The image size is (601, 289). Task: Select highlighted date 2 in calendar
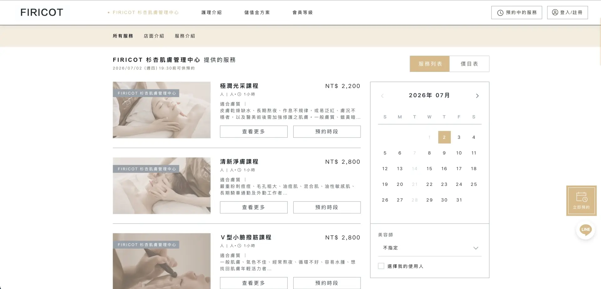pos(444,137)
